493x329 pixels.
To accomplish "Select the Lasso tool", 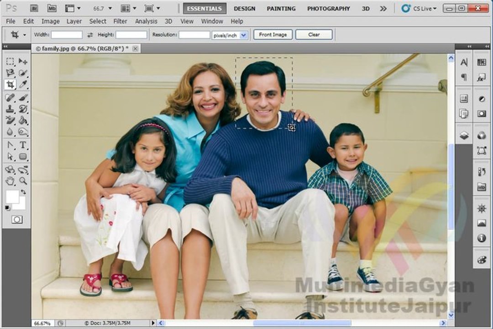I will point(10,73).
